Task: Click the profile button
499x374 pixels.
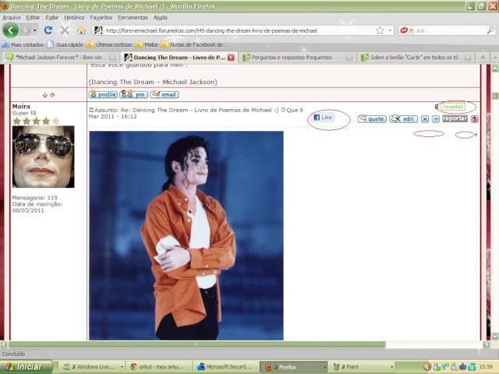Action: 103,94
